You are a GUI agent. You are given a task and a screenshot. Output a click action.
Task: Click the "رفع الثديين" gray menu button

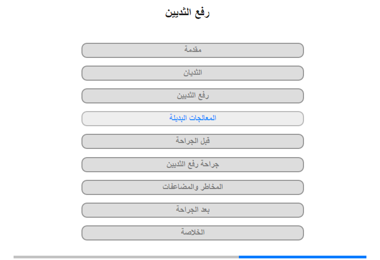(x=193, y=96)
